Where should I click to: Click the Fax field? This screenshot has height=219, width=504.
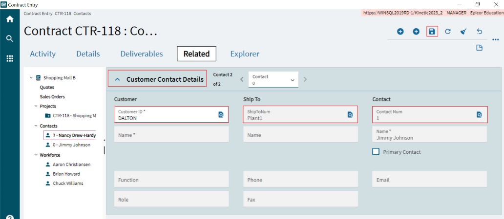click(x=300, y=199)
